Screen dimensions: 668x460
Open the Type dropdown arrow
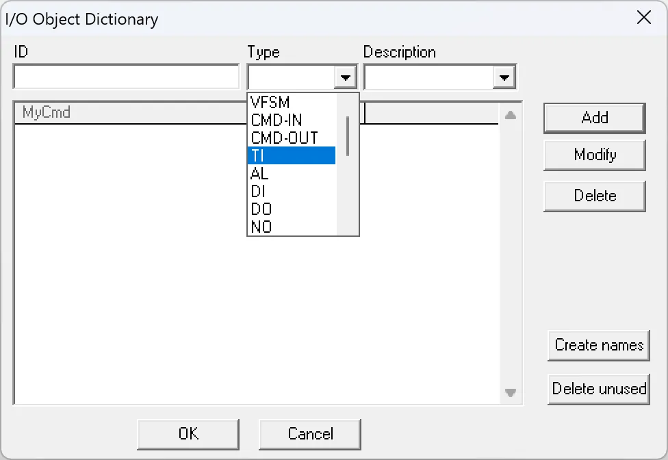click(x=345, y=77)
